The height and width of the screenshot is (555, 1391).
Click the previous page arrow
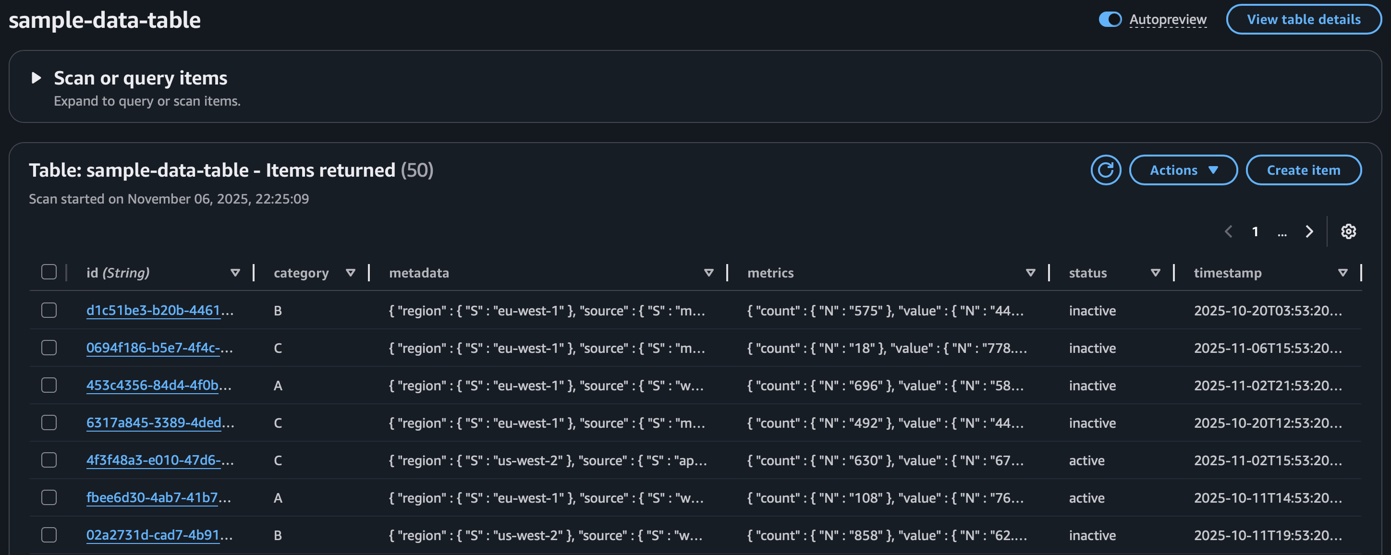(x=1229, y=231)
